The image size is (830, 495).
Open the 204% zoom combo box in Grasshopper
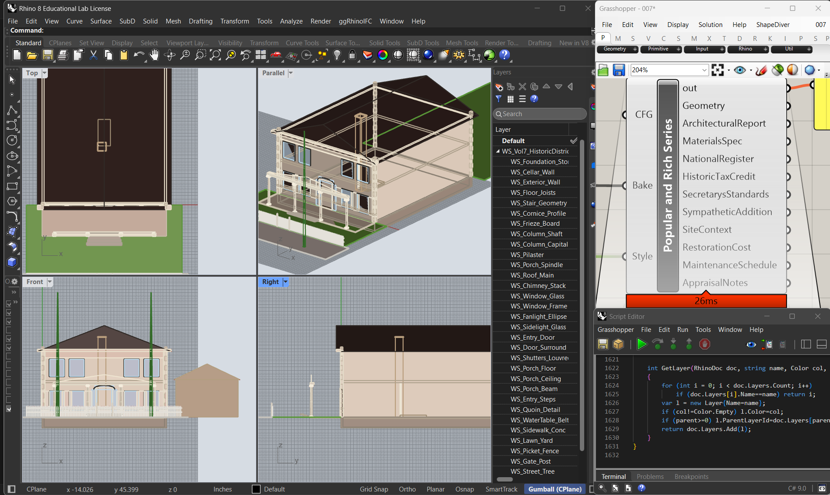click(x=669, y=70)
